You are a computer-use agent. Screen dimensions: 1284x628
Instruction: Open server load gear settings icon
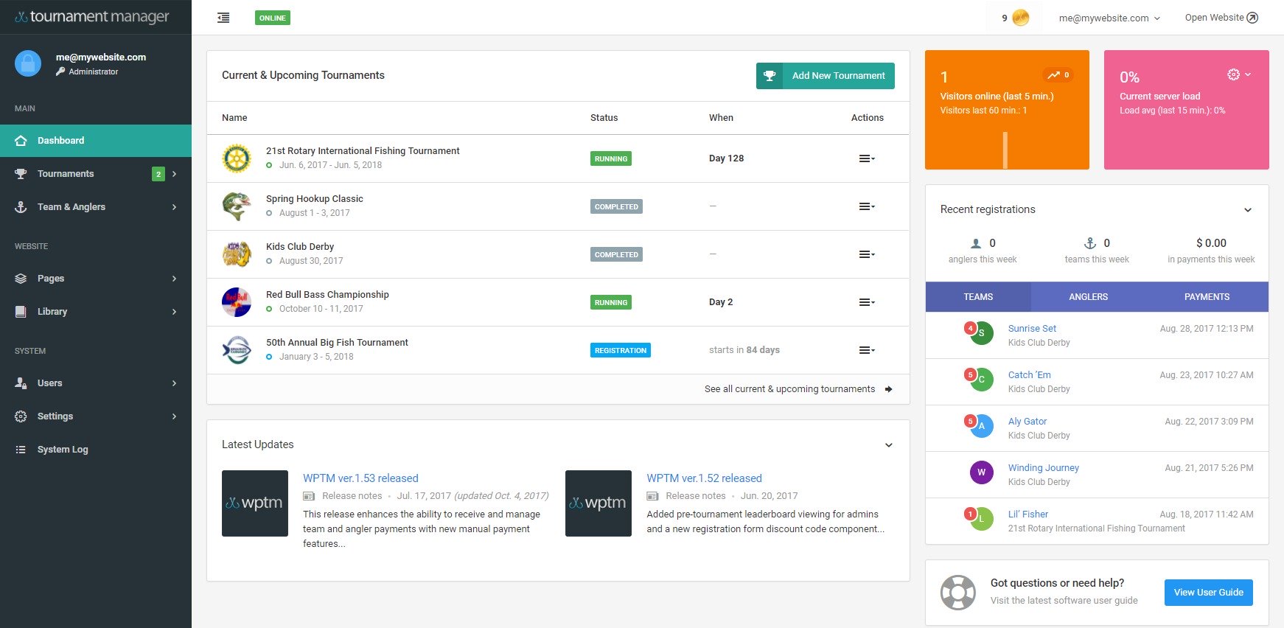click(1233, 74)
